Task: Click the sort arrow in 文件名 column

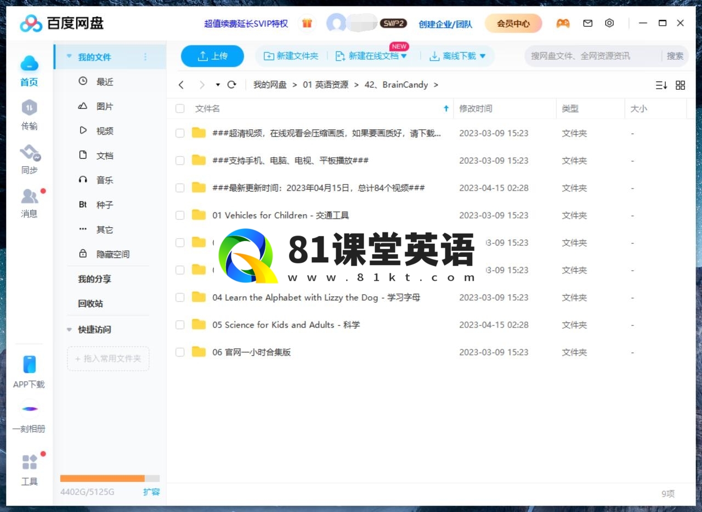Action: coord(446,108)
